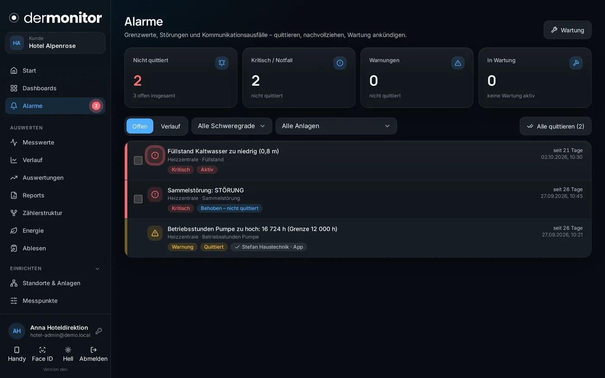Click the AH user avatar
This screenshot has width=605, height=378.
17,331
